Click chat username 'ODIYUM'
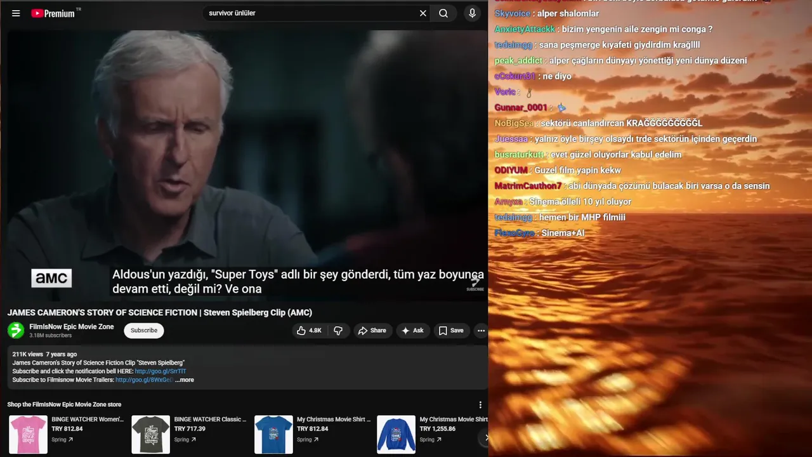The image size is (812, 457). [x=511, y=170]
